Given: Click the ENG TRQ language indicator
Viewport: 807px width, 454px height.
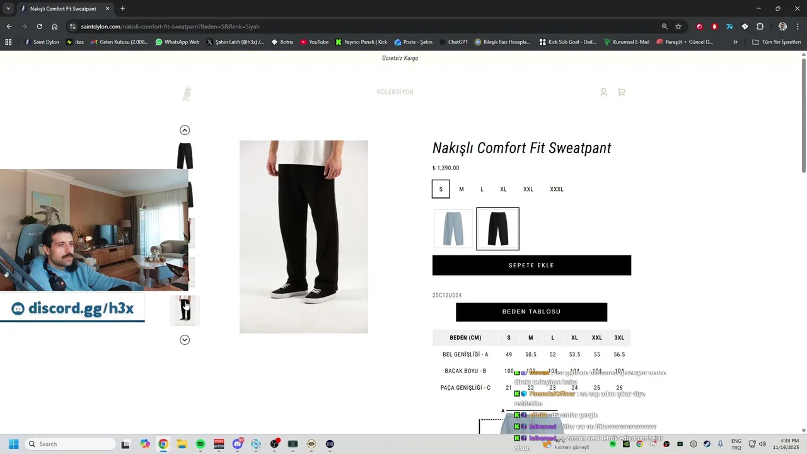Looking at the screenshot, I should [736, 444].
